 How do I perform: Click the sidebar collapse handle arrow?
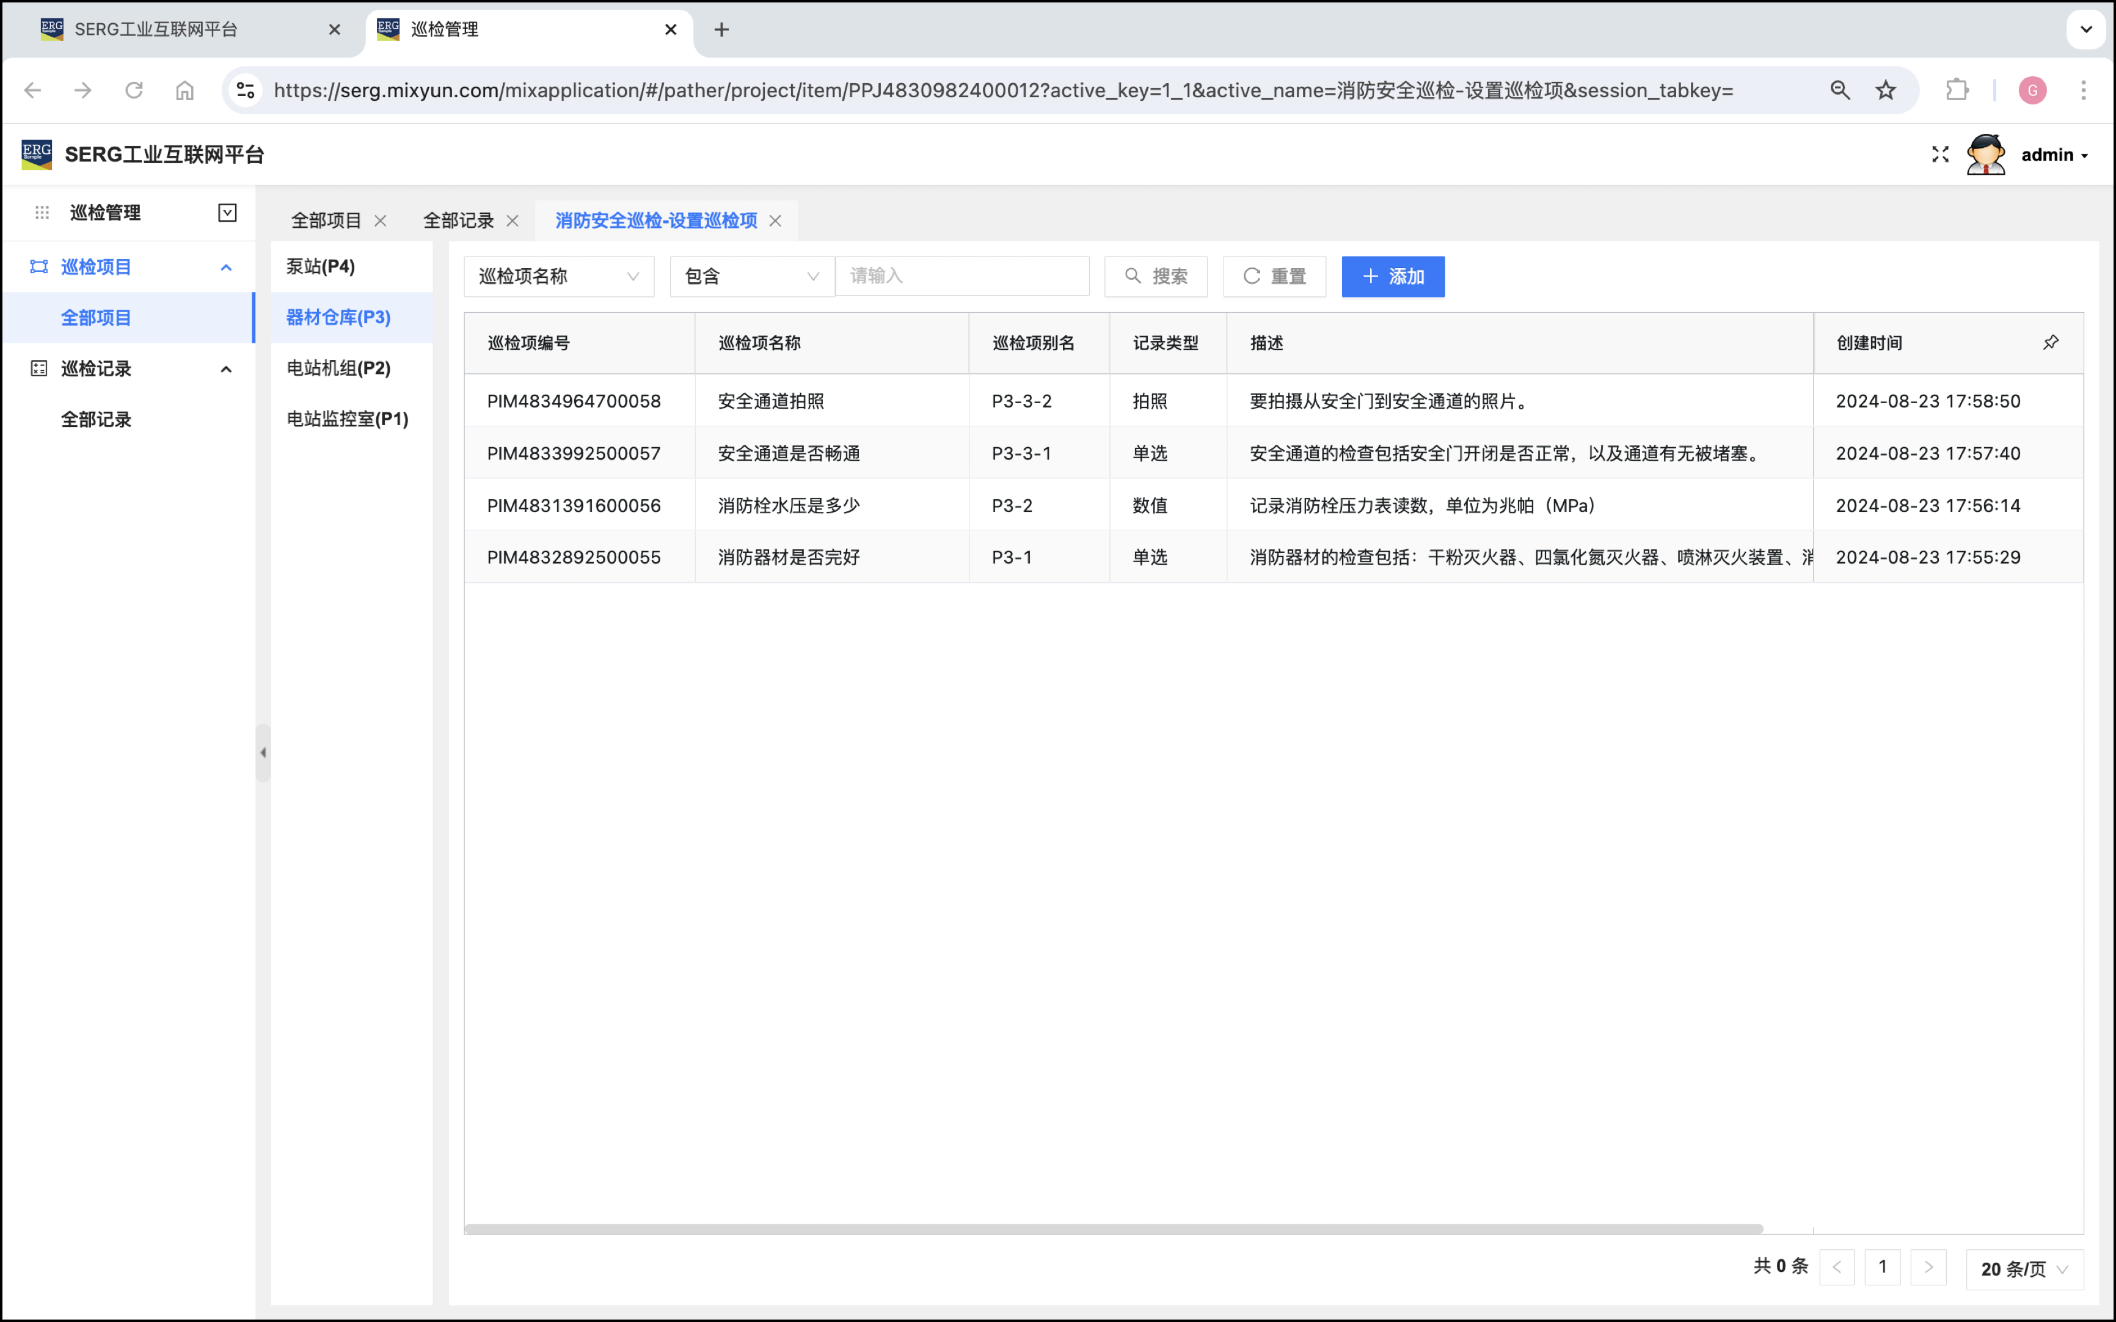tap(263, 752)
